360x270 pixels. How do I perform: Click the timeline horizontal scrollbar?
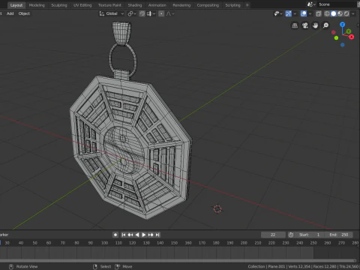pyautogui.click(x=178, y=260)
